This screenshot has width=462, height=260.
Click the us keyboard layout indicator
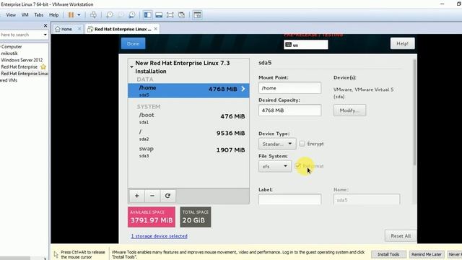coord(306,45)
